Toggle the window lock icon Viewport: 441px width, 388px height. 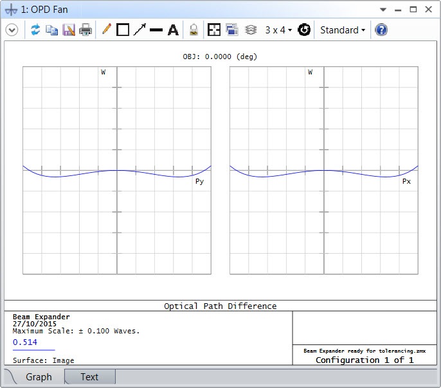click(194, 30)
